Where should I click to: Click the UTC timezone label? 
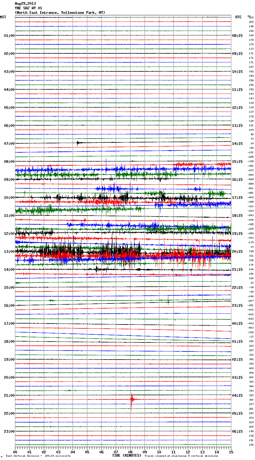tap(238, 17)
